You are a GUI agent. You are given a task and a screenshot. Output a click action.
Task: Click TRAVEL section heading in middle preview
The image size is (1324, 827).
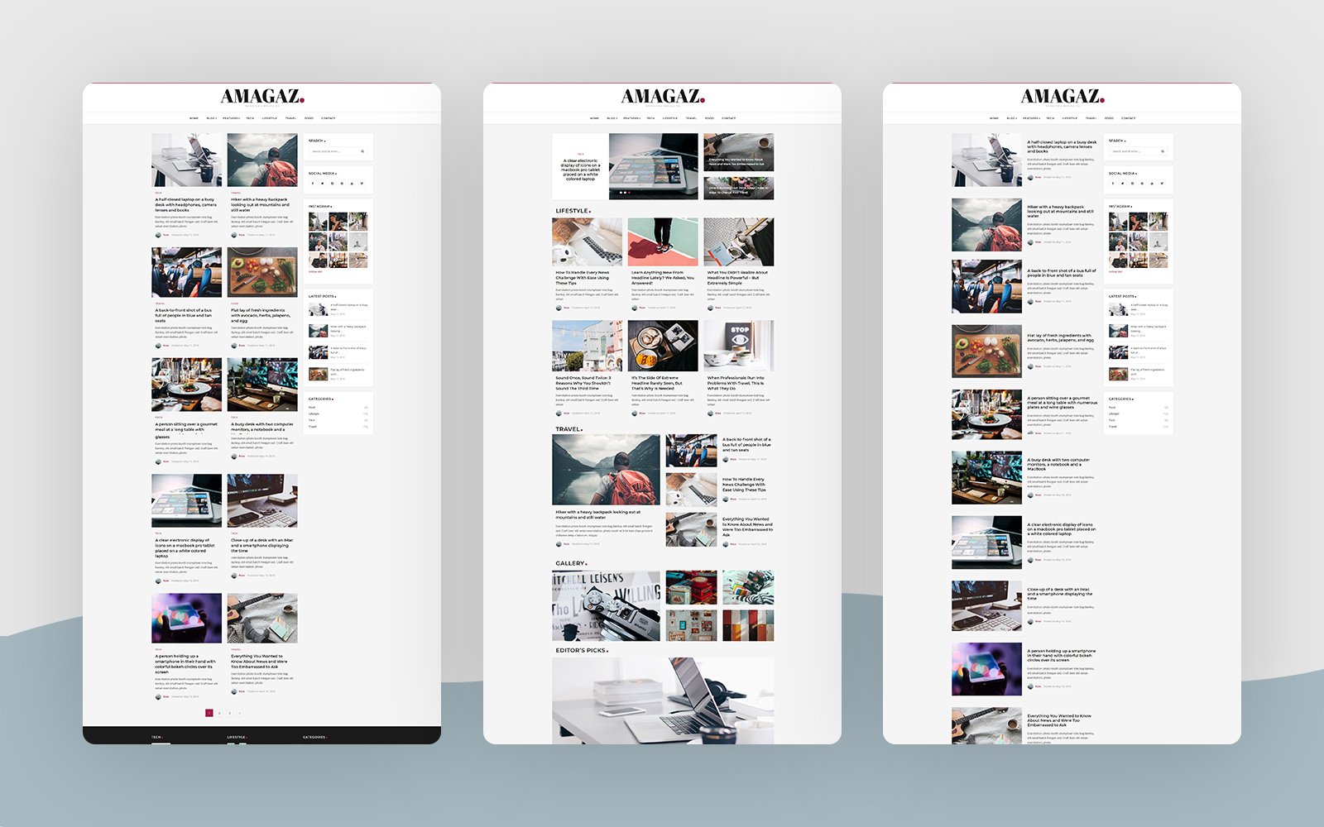[x=568, y=429]
